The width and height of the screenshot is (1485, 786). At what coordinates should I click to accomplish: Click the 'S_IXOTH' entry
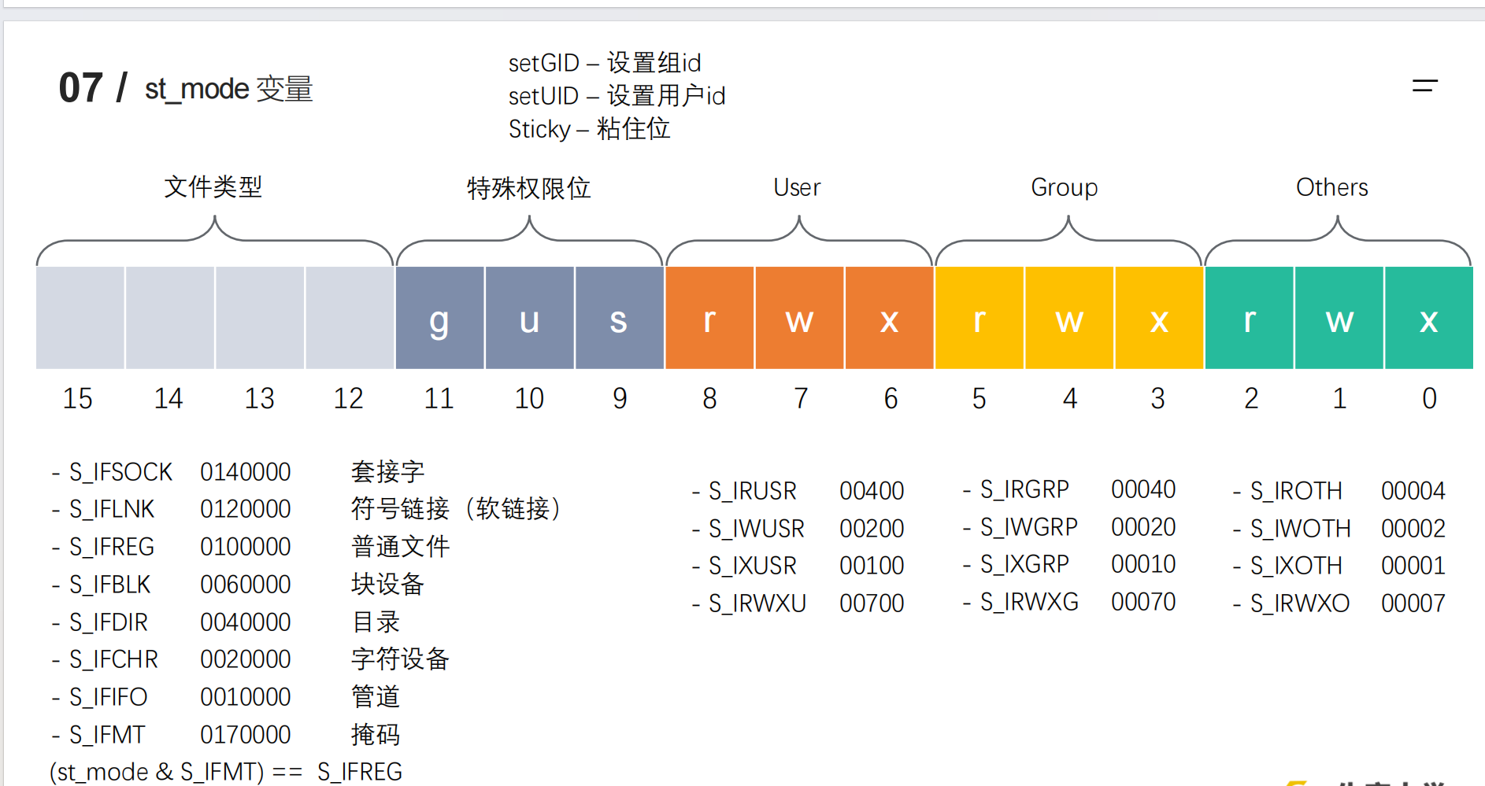(1296, 566)
